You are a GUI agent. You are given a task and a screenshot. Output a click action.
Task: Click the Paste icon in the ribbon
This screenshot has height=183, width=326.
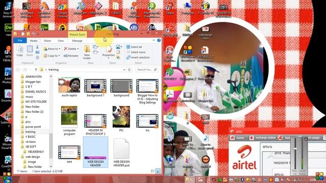[30, 51]
